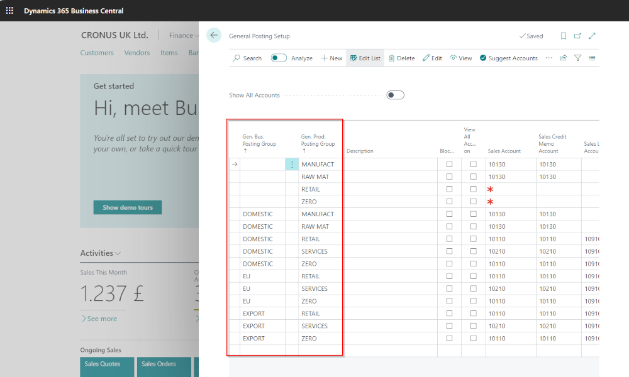The image size is (629, 377).
Task: Select the Edit List toolbar action
Action: click(365, 58)
